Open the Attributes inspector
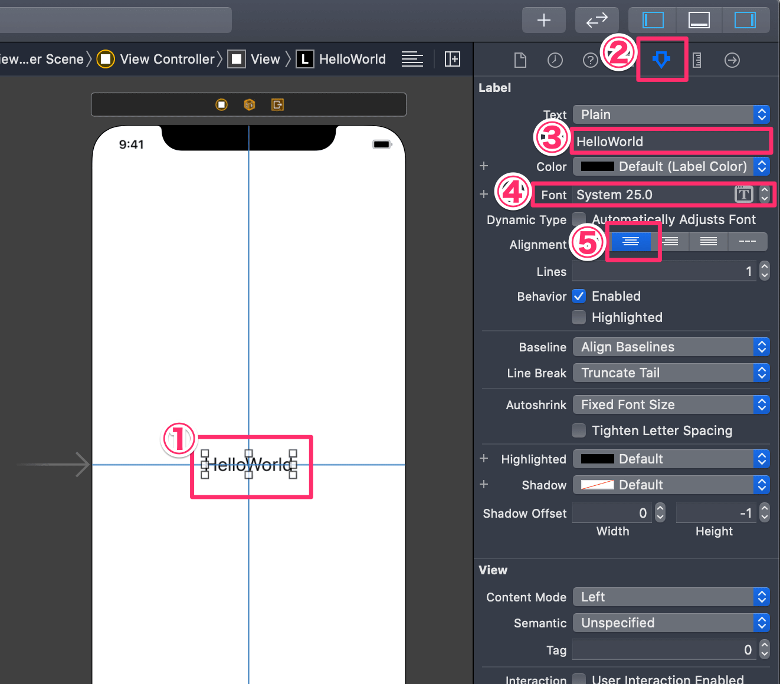Screen dimensions: 780x684 tap(662, 59)
